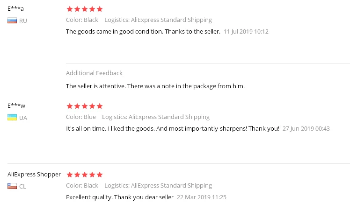Click E***a's five-star rating
This screenshot has width=350, height=217.
pos(85,9)
